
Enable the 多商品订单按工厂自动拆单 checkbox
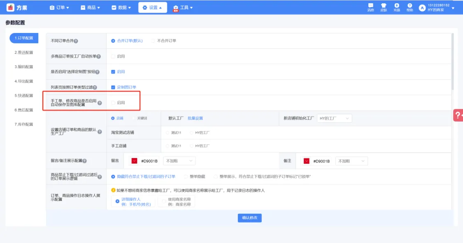(x=113, y=56)
